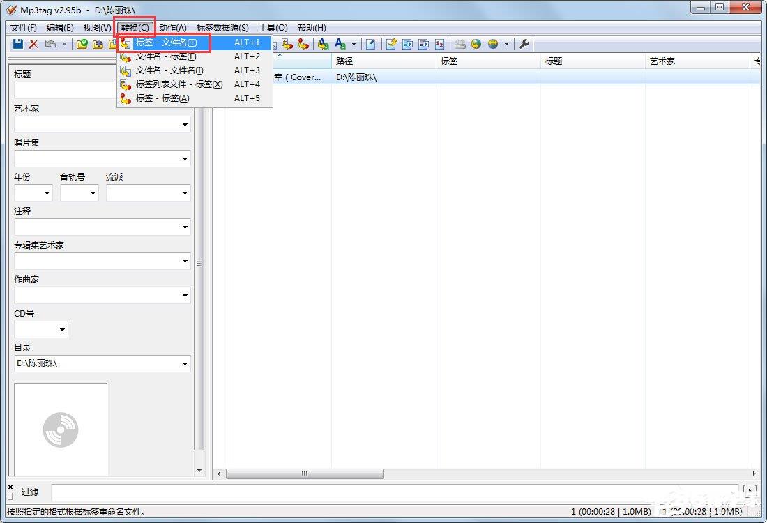Expand the 注释 combo box
The image size is (767, 523).
(x=185, y=227)
